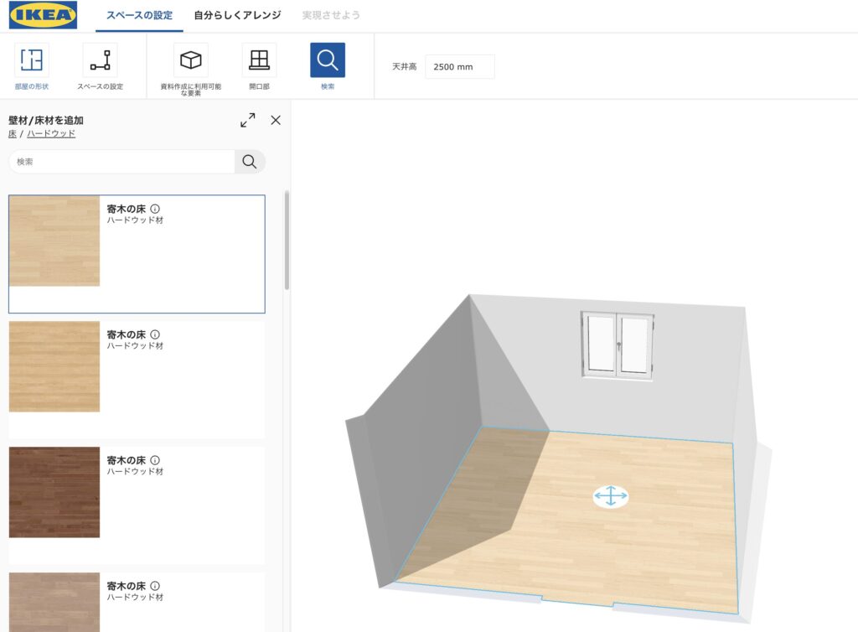
Task: Click the search magnifier button in the panel
Action: (250, 162)
